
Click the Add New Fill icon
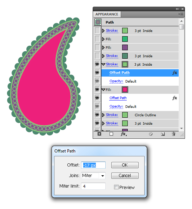point(111,134)
